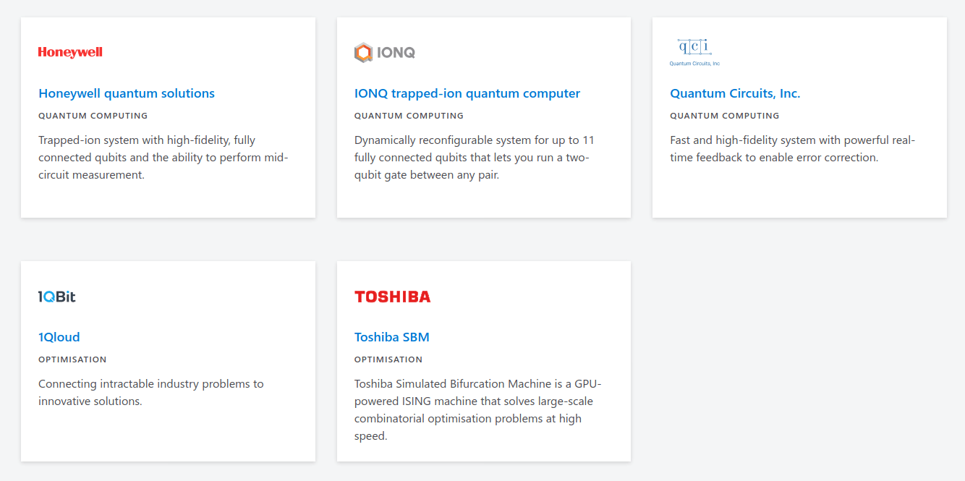This screenshot has height=481, width=965.
Task: Click the Toshiba logo
Action: click(392, 297)
